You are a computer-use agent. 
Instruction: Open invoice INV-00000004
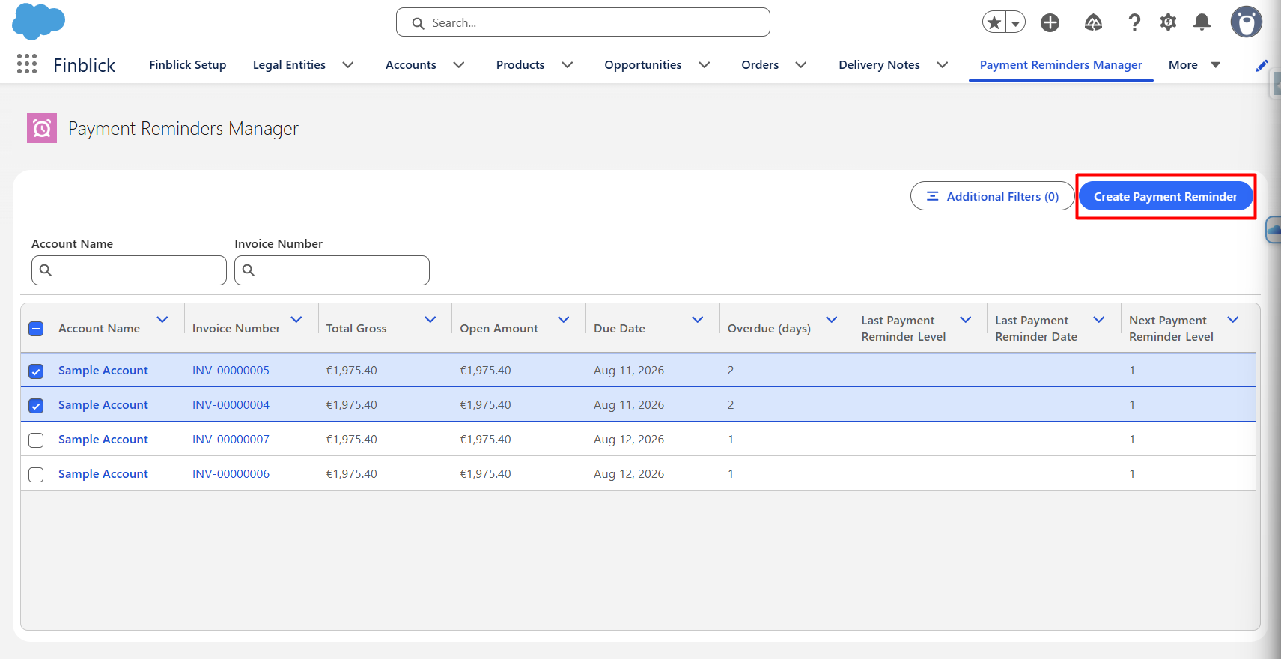(231, 405)
